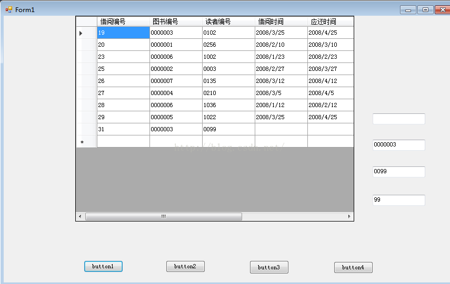The width and height of the screenshot is (450, 284).
Task: Select the borrow date cell 2008/2/27
Action: [x=281, y=69]
